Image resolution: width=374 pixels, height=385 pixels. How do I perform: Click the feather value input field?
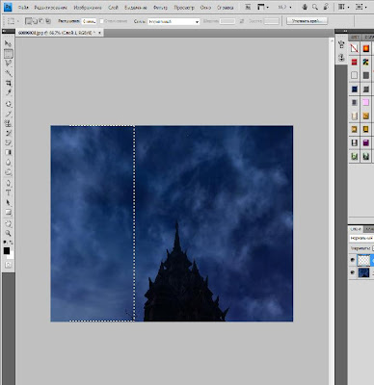click(89, 21)
